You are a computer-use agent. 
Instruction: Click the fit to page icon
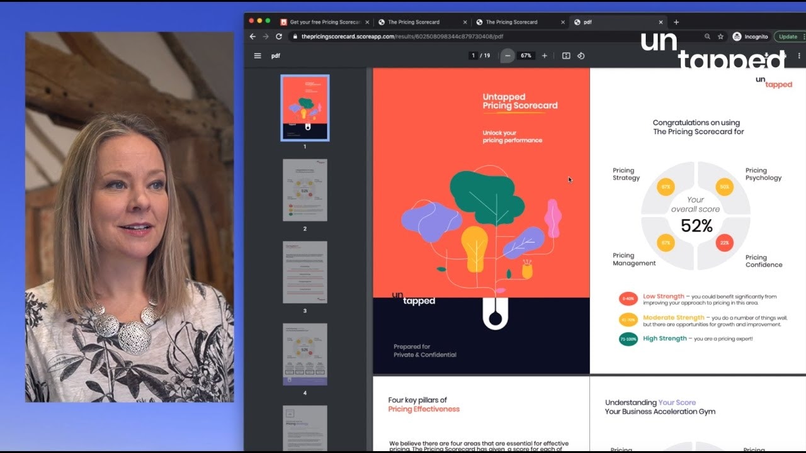(566, 55)
